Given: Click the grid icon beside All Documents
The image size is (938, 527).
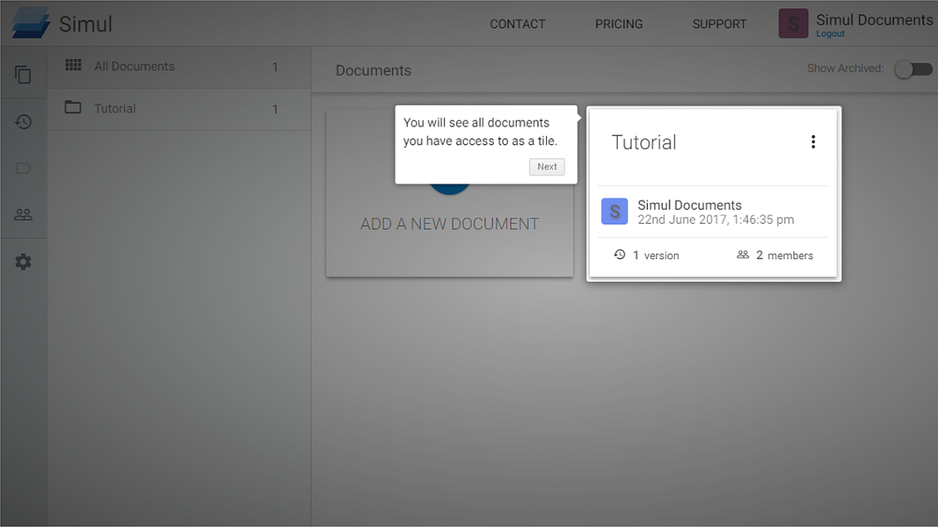Looking at the screenshot, I should point(73,64).
